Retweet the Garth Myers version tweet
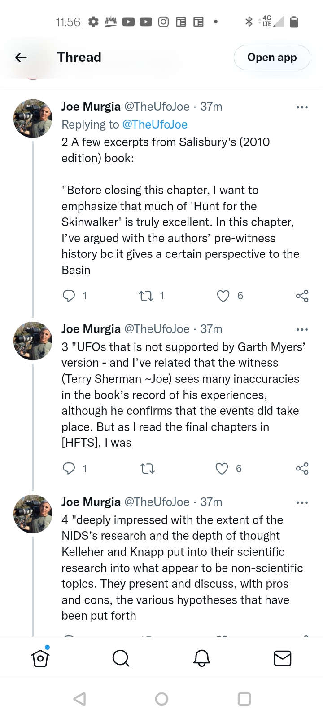Screen dimensions: 323x719 pyautogui.click(x=147, y=469)
